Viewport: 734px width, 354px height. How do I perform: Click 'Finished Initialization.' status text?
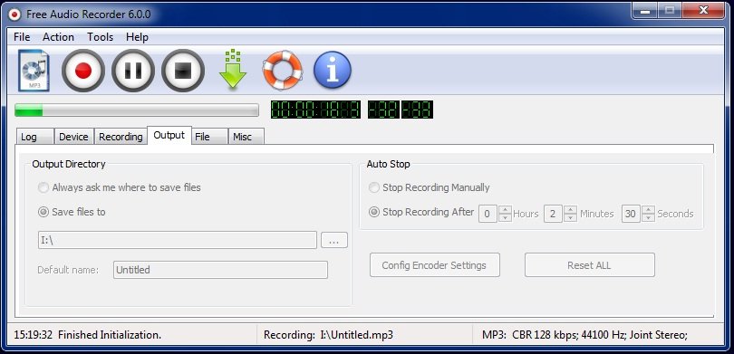coord(110,335)
